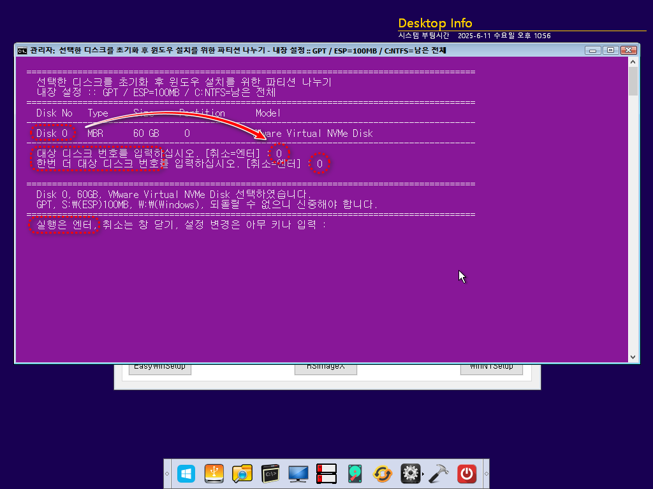
Task: Open the gear settings dock icon
Action: pyautogui.click(x=410, y=474)
